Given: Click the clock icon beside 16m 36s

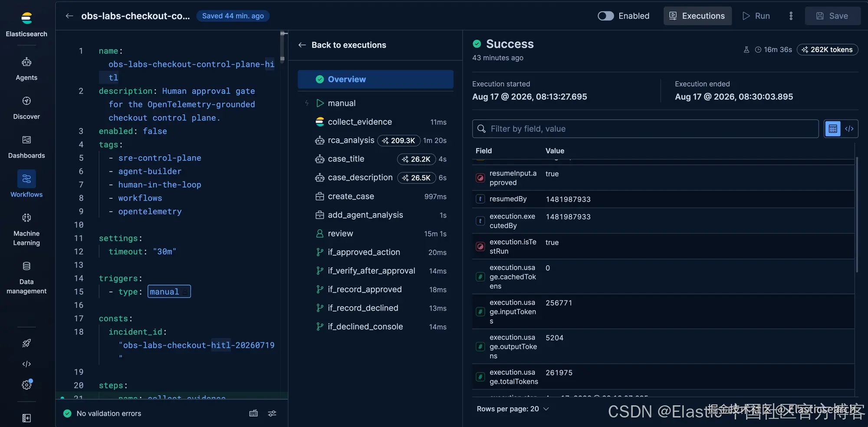Looking at the screenshot, I should [x=758, y=50].
